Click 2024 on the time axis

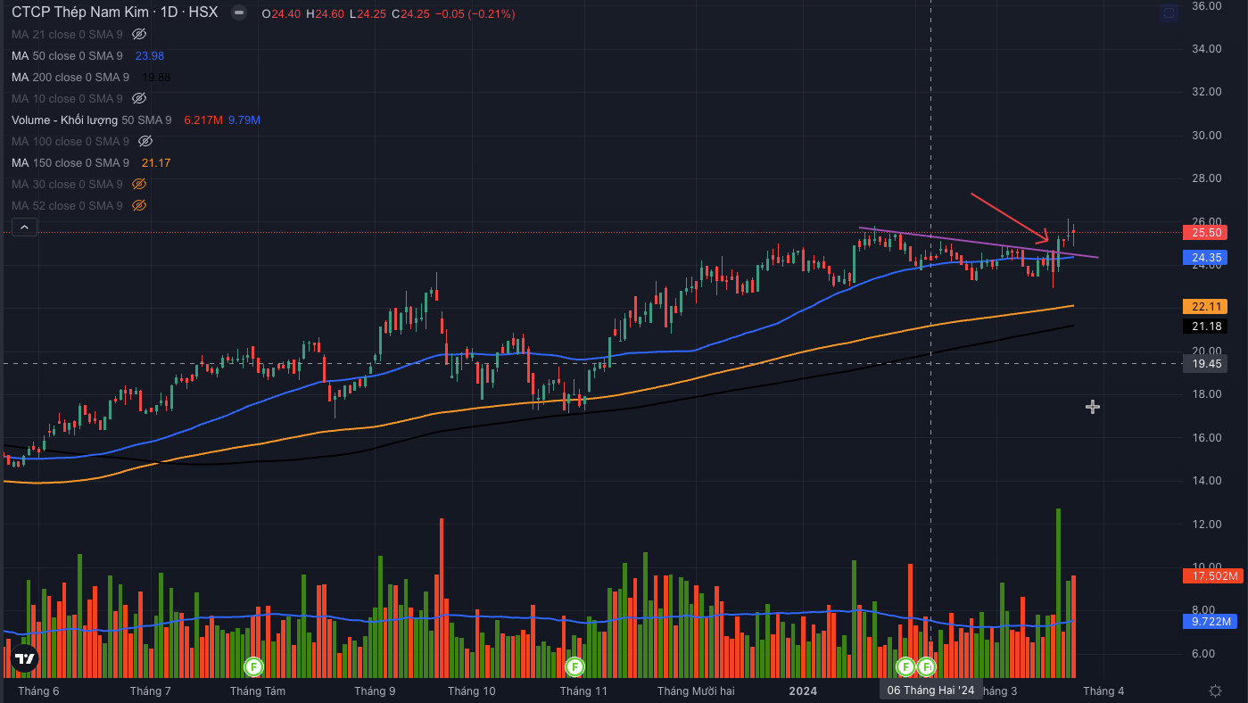pyautogui.click(x=804, y=691)
